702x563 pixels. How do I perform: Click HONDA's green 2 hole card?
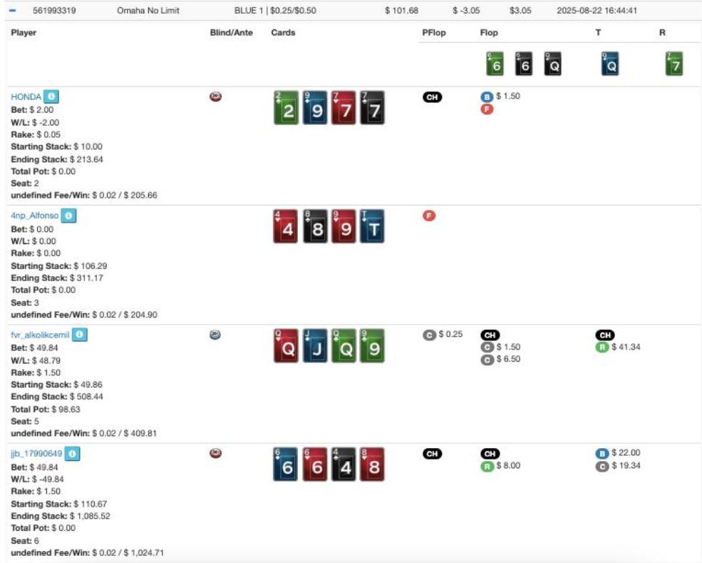pos(286,108)
